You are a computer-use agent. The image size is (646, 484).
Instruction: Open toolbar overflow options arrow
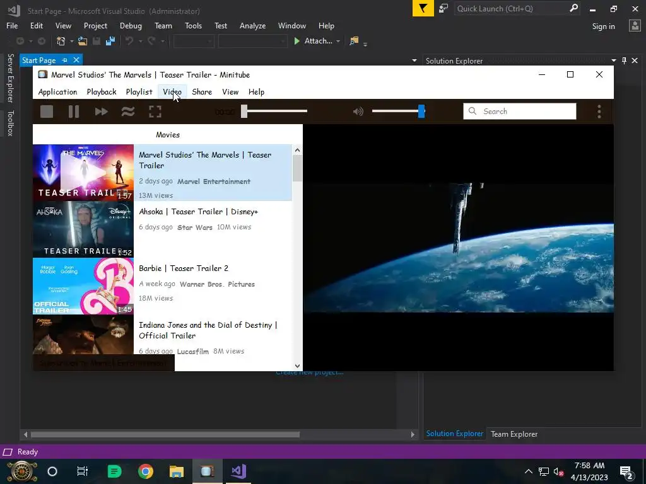[365, 43]
